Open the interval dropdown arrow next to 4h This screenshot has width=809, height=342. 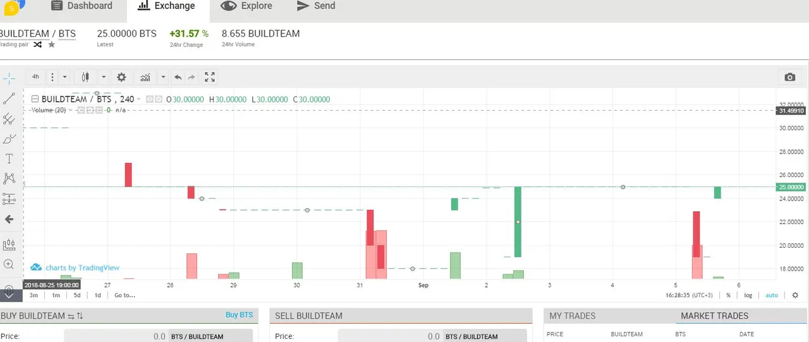[x=64, y=77]
